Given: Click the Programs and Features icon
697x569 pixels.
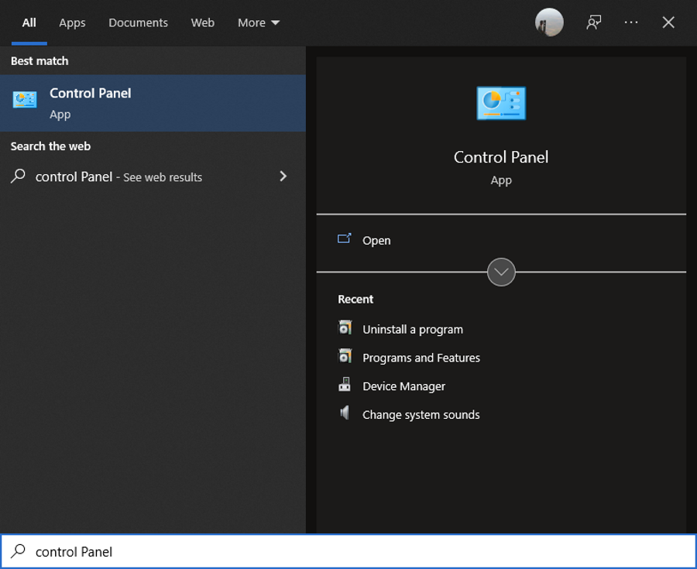Looking at the screenshot, I should tap(345, 356).
